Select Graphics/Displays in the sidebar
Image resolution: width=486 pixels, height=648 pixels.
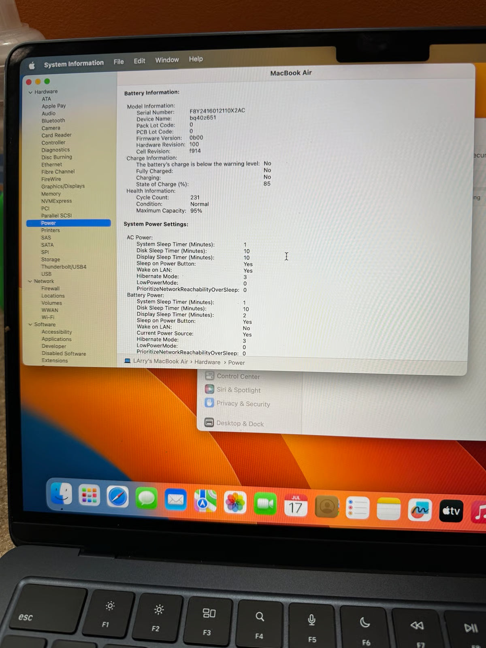point(63,186)
